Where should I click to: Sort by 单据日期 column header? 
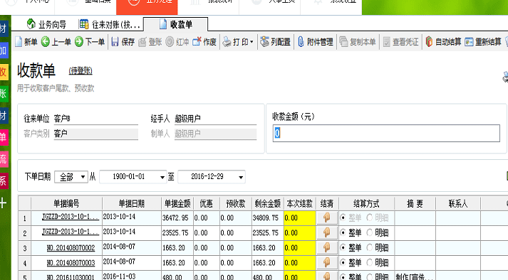[132, 203]
